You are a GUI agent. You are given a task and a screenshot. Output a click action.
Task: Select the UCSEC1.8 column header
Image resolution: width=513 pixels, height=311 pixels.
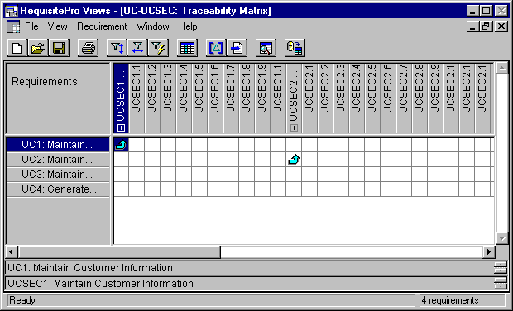[247, 98]
